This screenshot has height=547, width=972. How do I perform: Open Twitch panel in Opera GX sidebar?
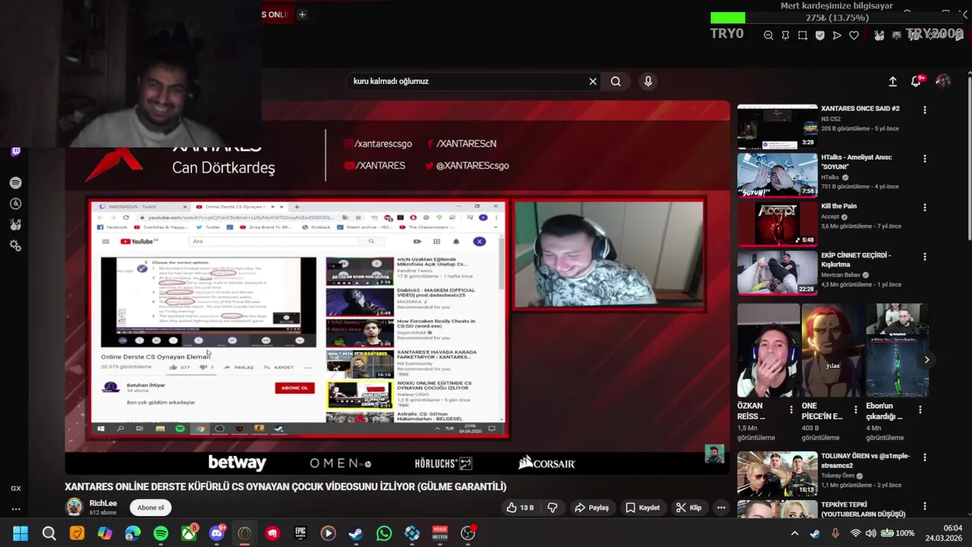[x=15, y=152]
